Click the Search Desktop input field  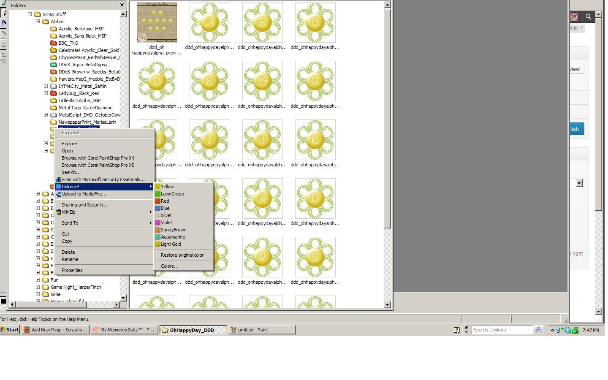[x=502, y=330]
